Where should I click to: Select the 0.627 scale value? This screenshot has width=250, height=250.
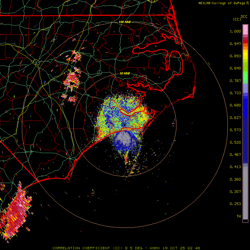coord(235,118)
